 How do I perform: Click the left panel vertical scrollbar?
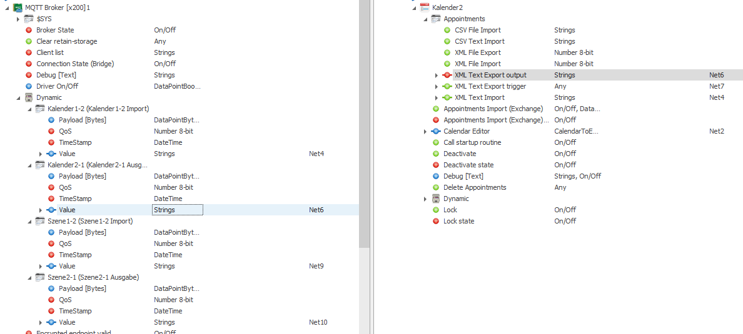[x=364, y=124]
